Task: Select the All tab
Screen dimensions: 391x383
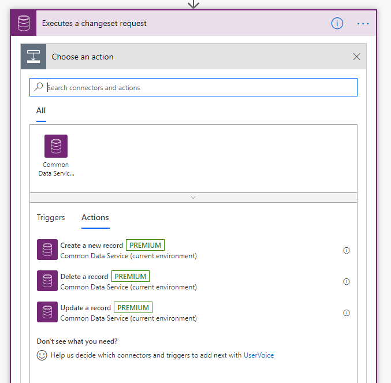Action: point(41,111)
